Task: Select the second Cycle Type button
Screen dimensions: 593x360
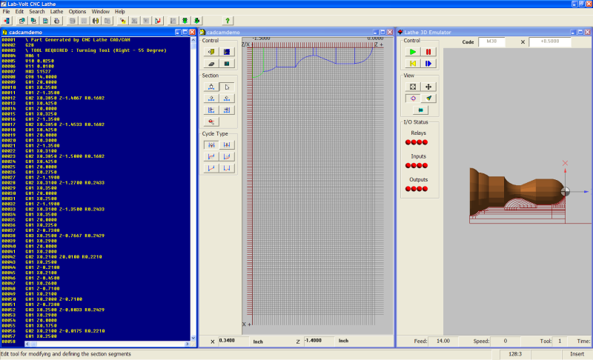Action: point(227,144)
